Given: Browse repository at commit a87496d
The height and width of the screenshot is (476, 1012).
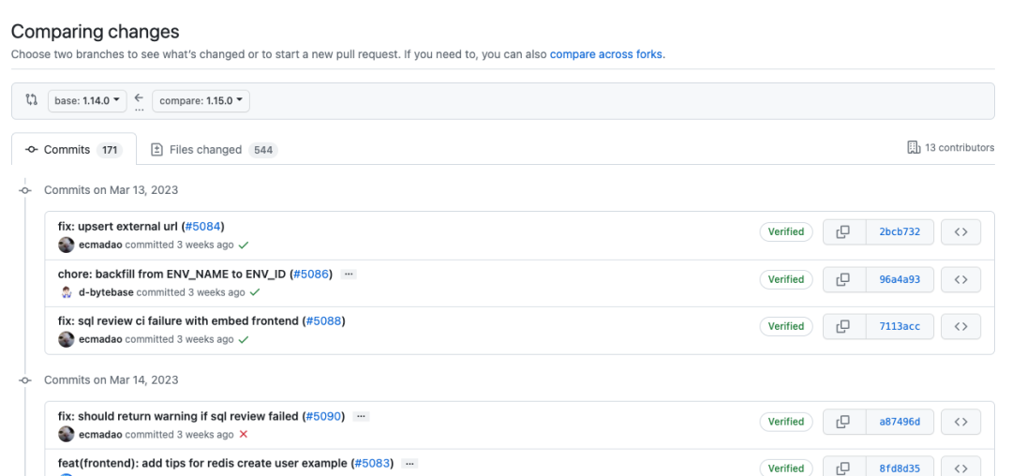Looking at the screenshot, I should pyautogui.click(x=960, y=422).
